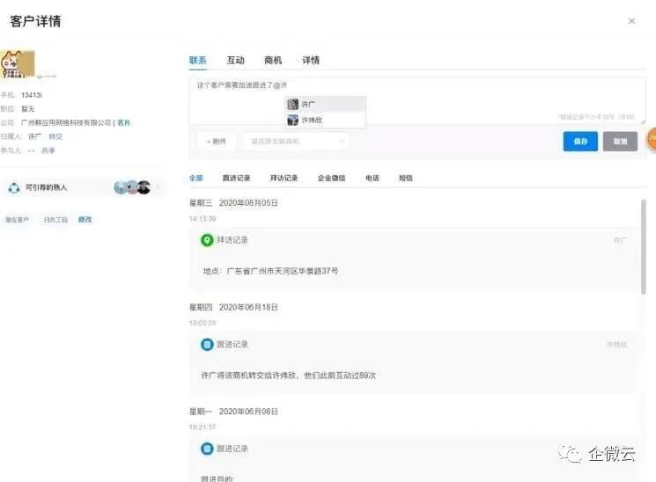The width and height of the screenshot is (656, 482).
Task: Close the 客户详情 dialog with X
Action: tap(631, 21)
